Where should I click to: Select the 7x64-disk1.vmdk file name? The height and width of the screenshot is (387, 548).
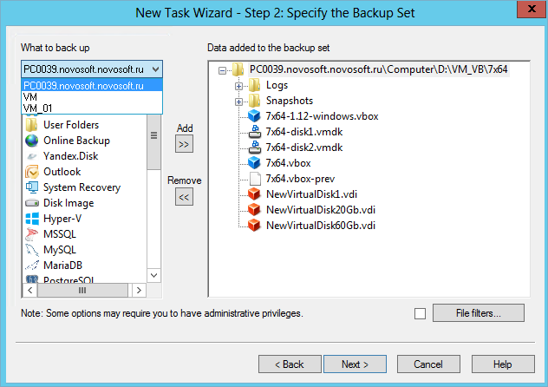pyautogui.click(x=304, y=132)
